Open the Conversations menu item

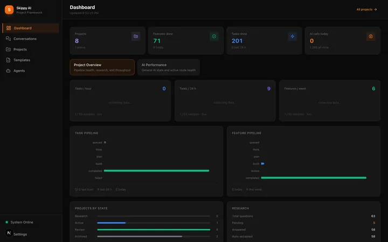(x=31, y=39)
